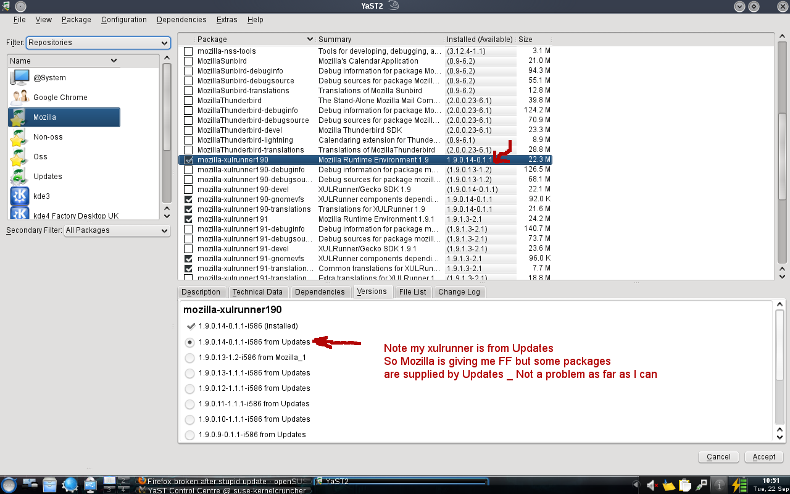Click the Cancel button

point(718,457)
